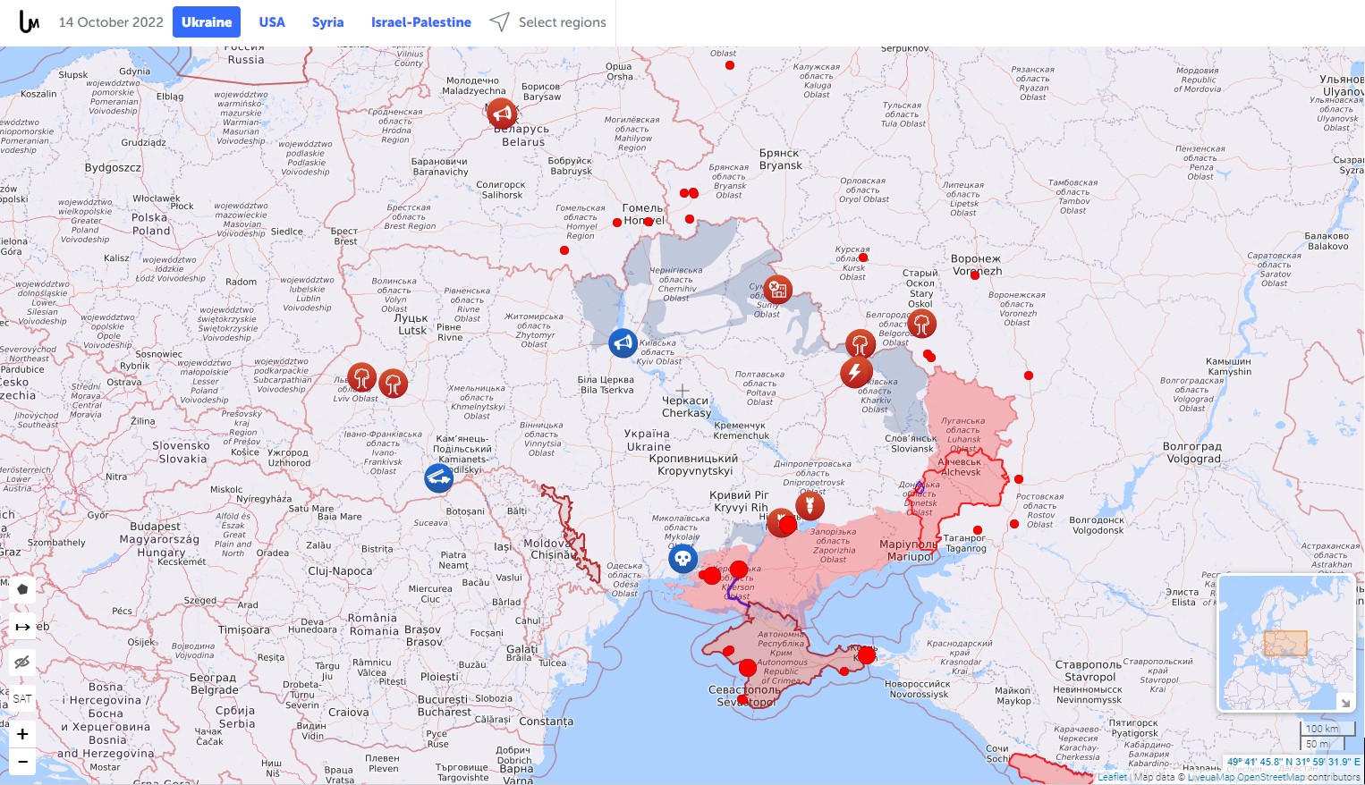Click the orange viewport rectangle in the minimap

point(1285,644)
